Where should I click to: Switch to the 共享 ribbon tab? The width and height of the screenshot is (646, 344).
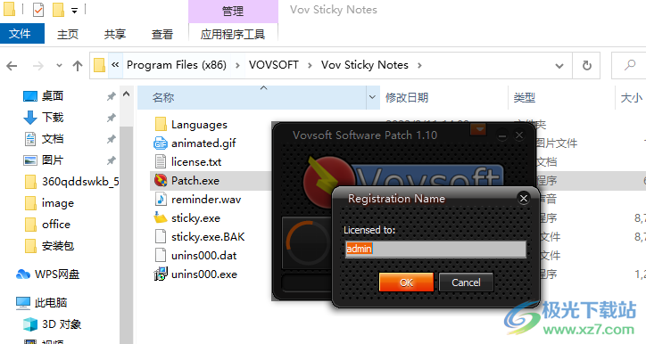coord(115,34)
